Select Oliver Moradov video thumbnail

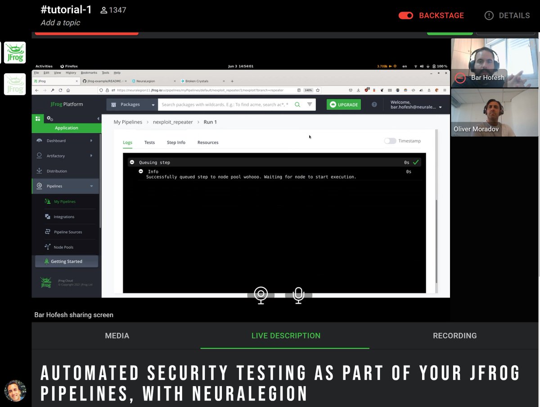(x=495, y=112)
